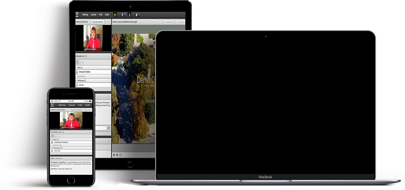Screen dimensions: 405x190
Task: Click the Draw button in share pod
Action: point(154,22)
